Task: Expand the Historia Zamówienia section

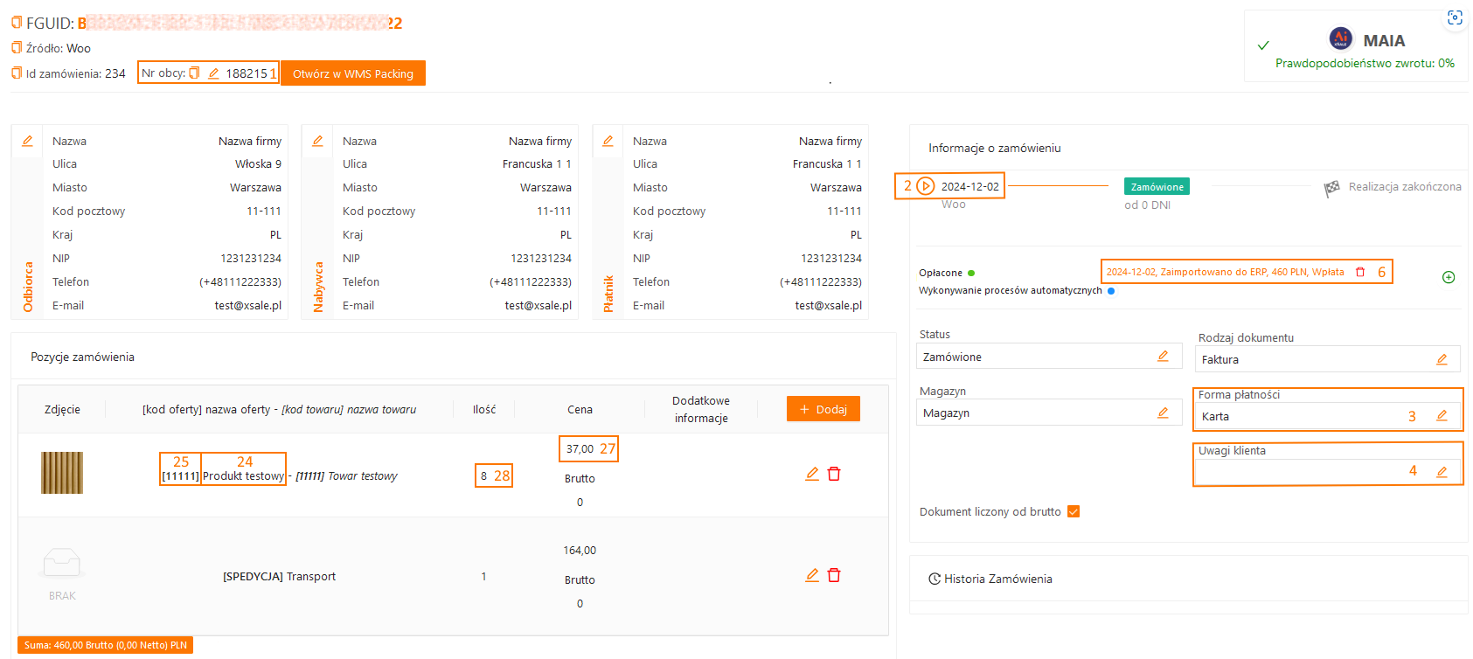Action: (990, 579)
